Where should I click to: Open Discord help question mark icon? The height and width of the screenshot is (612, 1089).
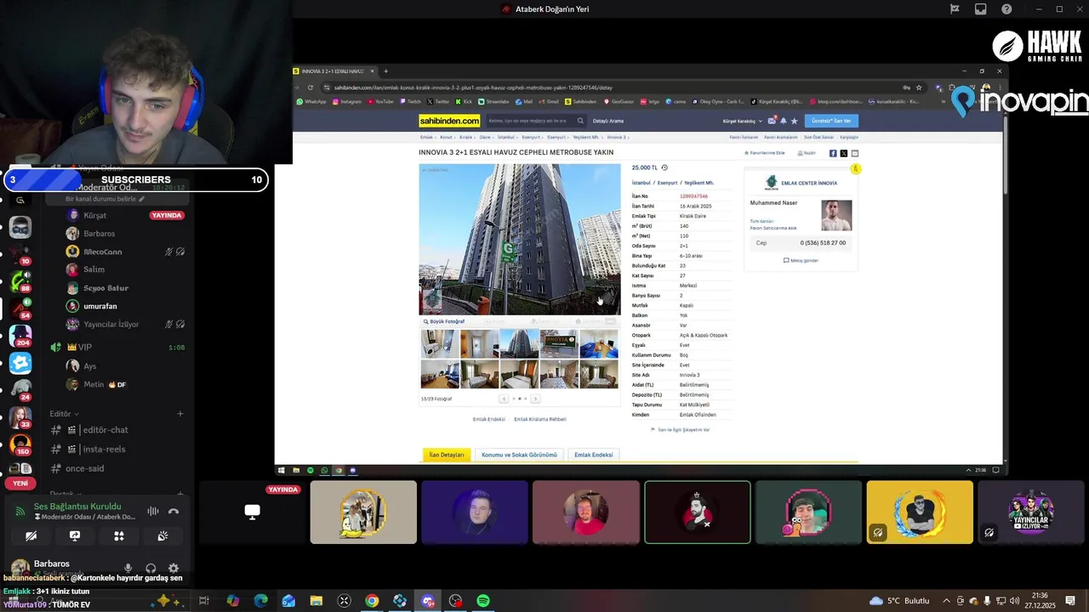(1007, 9)
